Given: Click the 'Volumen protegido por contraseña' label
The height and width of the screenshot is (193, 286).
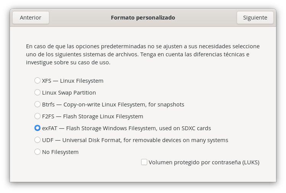Looking at the screenshot, I should point(195,162).
